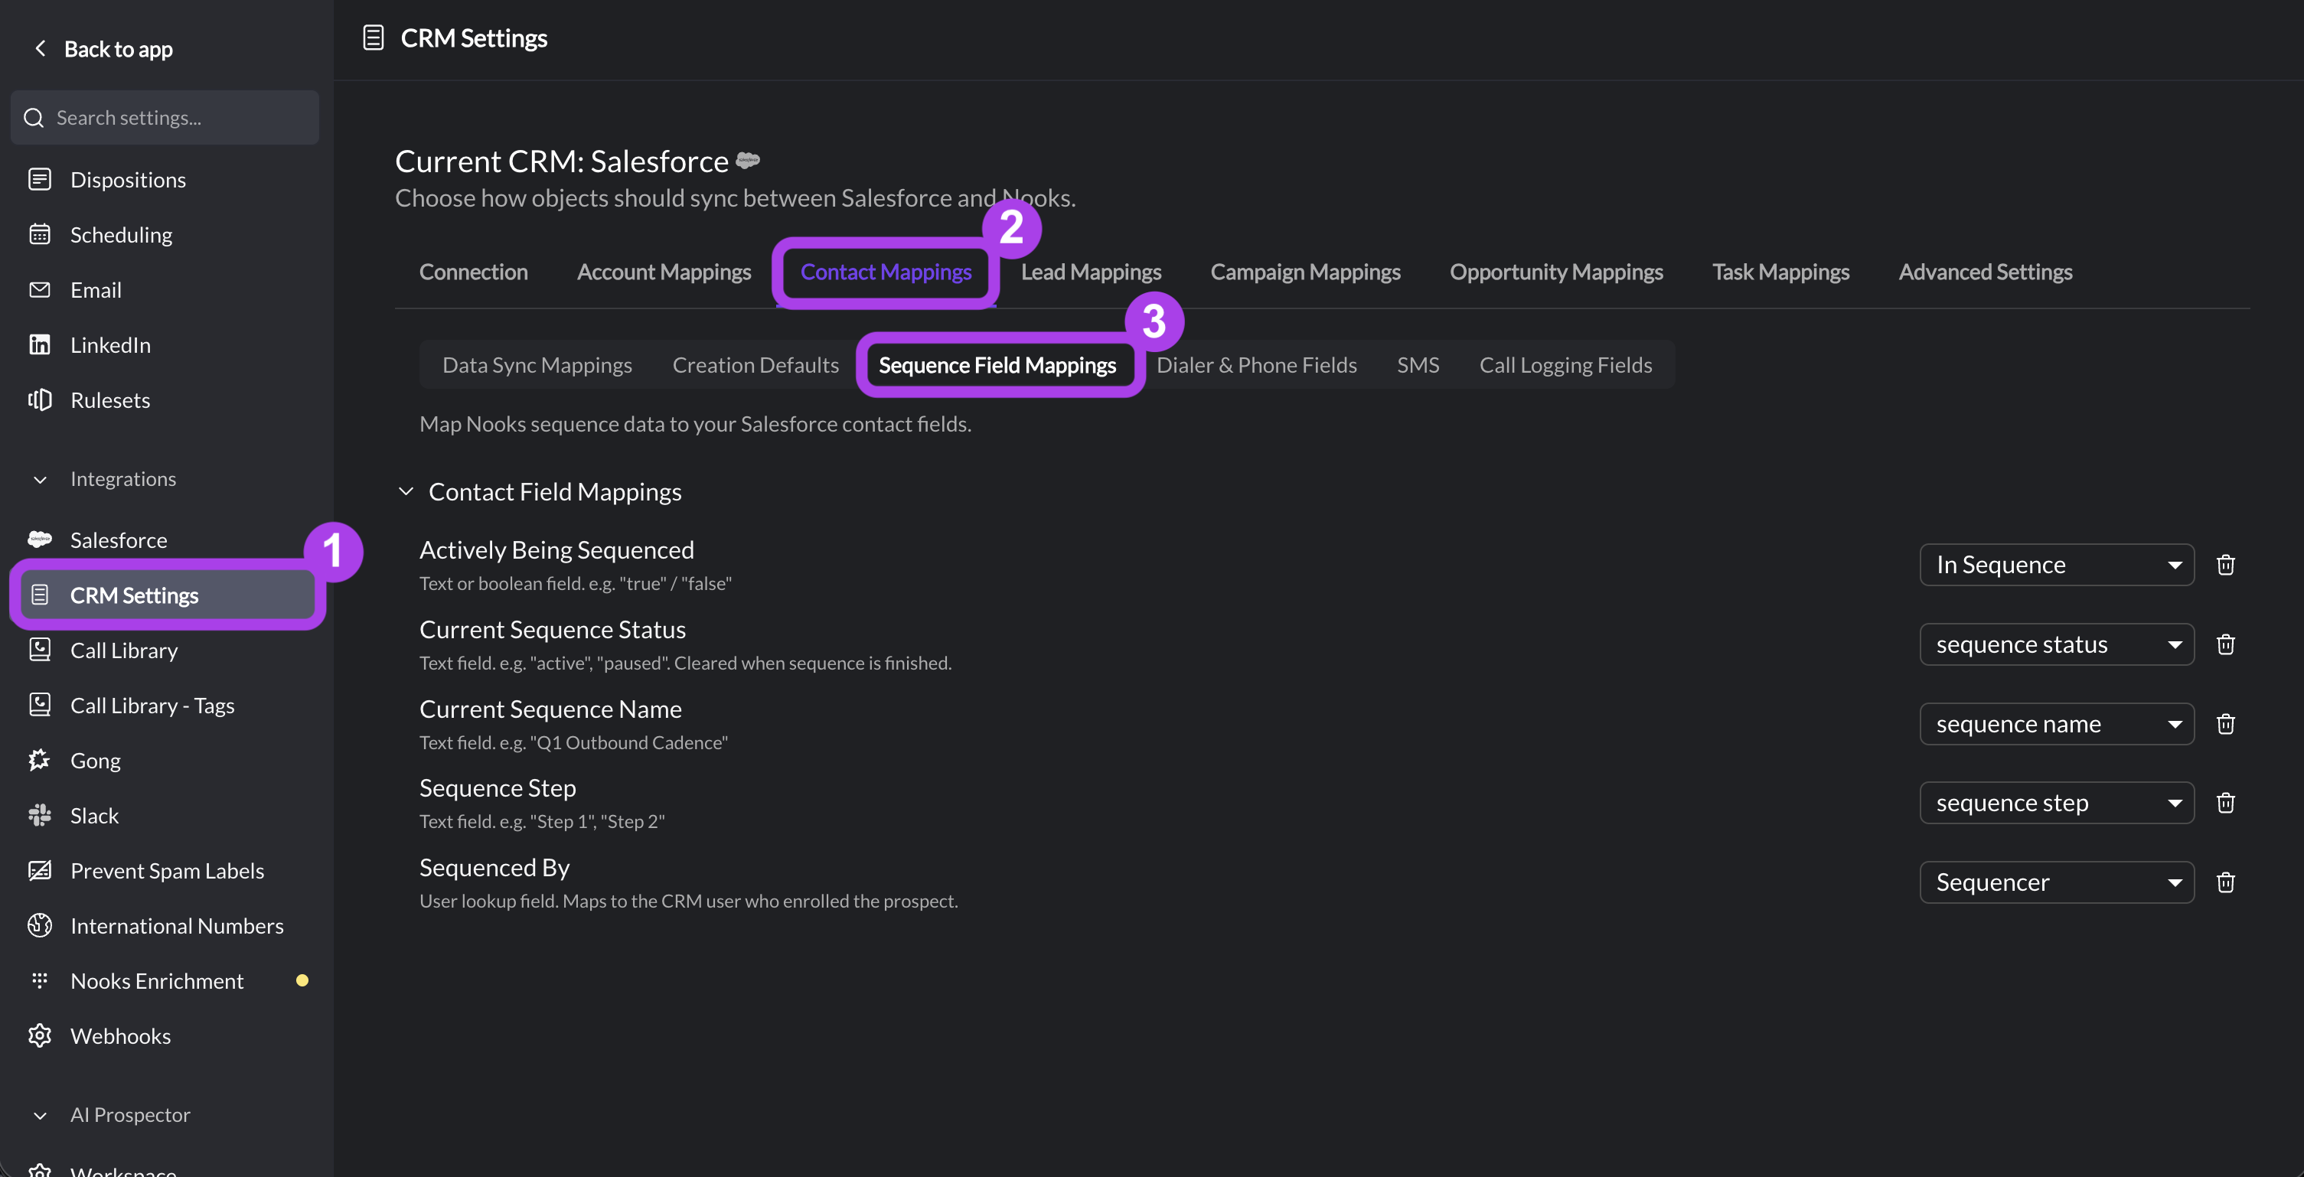The height and width of the screenshot is (1177, 2304).
Task: Click the Scheduling calendar icon
Action: [39, 234]
